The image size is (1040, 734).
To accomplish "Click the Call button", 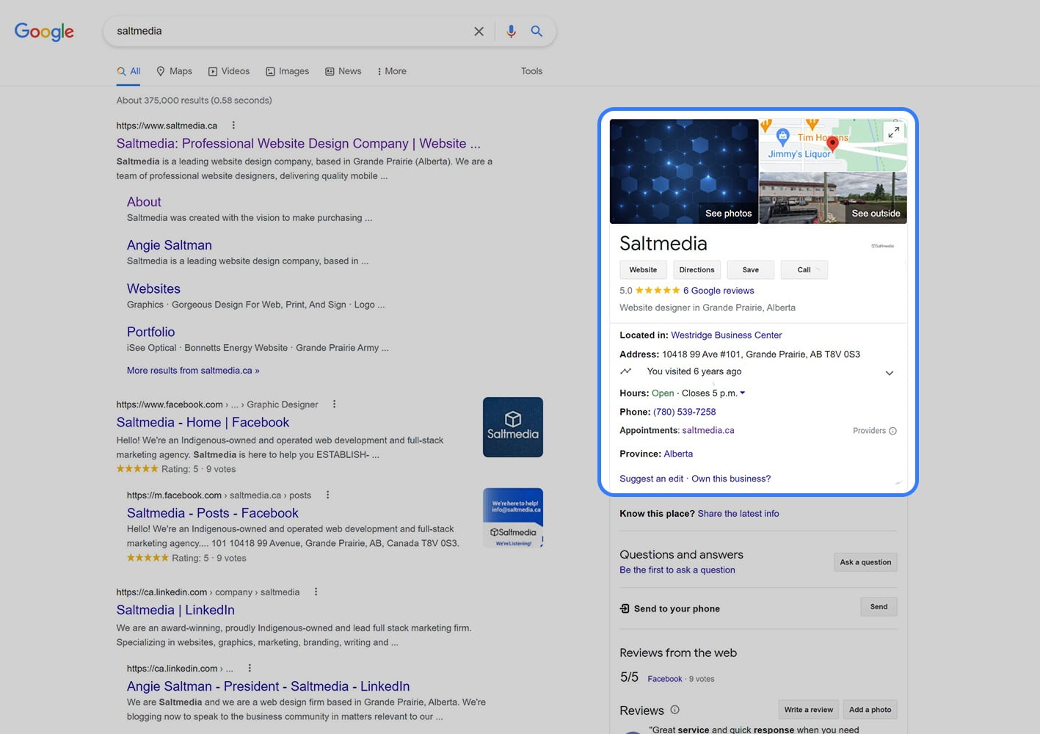I will (804, 270).
